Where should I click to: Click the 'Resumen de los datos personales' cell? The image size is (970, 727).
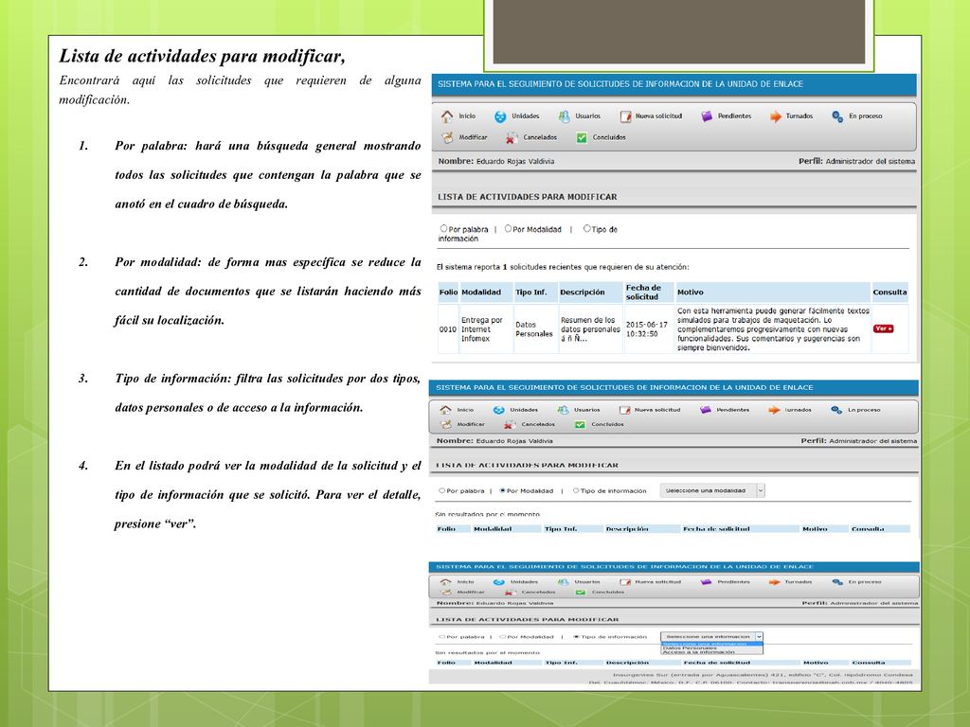coord(591,329)
